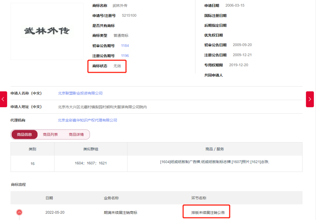Open applicant 北京联盟影业投资有限公司 link

point(80,93)
